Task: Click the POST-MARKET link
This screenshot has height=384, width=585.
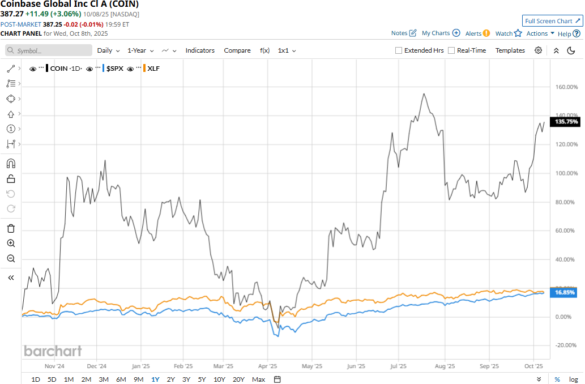Action: pos(20,24)
